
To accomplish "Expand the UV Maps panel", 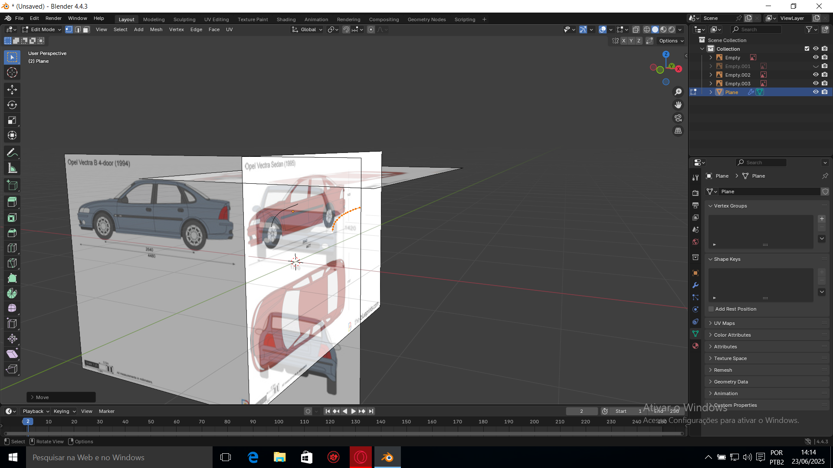I will (x=724, y=323).
